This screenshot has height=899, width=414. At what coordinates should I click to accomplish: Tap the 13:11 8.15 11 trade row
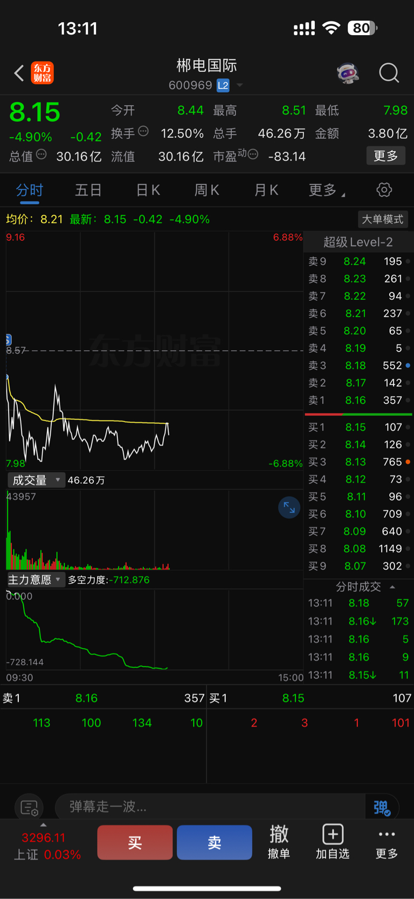[x=358, y=675]
